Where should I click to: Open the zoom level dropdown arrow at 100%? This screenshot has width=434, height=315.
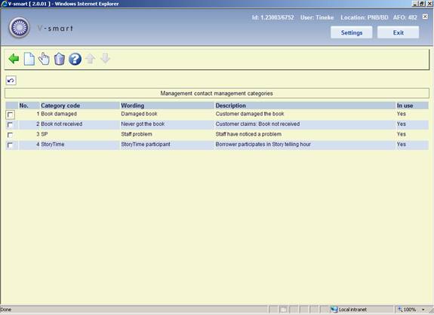pos(423,310)
